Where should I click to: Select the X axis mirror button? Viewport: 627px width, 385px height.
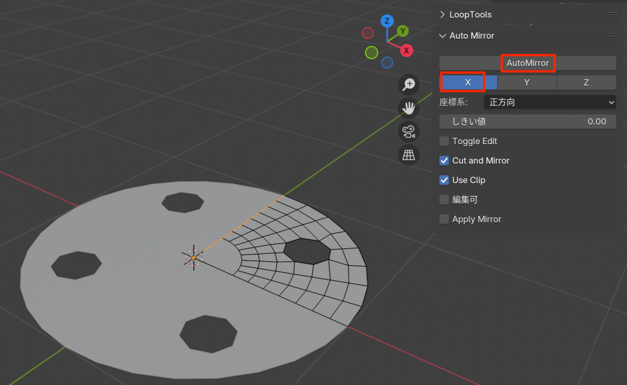pos(468,82)
